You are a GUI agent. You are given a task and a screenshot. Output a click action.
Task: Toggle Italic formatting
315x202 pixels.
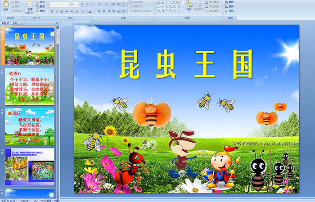pyautogui.click(x=57, y=11)
